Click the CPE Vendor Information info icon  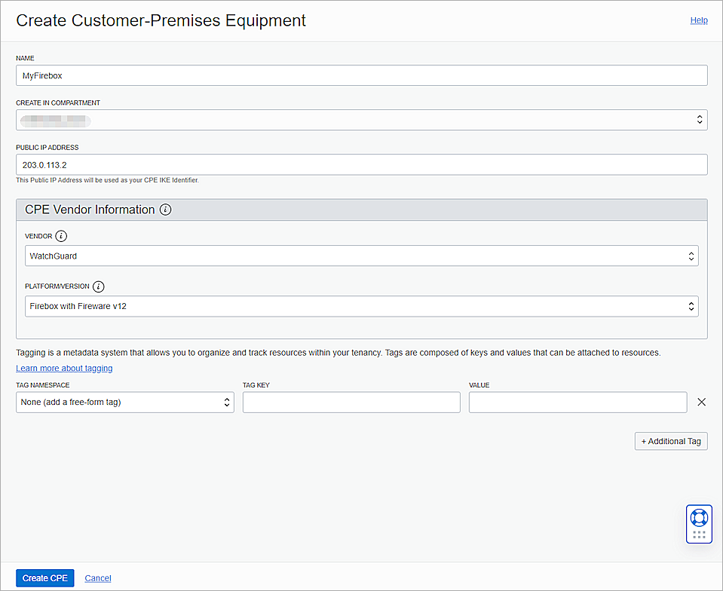click(165, 210)
